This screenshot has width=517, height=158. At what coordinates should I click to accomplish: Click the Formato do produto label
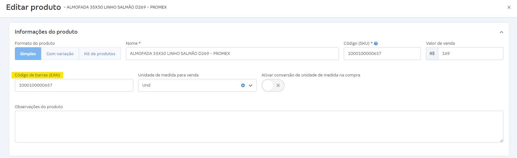35,43
